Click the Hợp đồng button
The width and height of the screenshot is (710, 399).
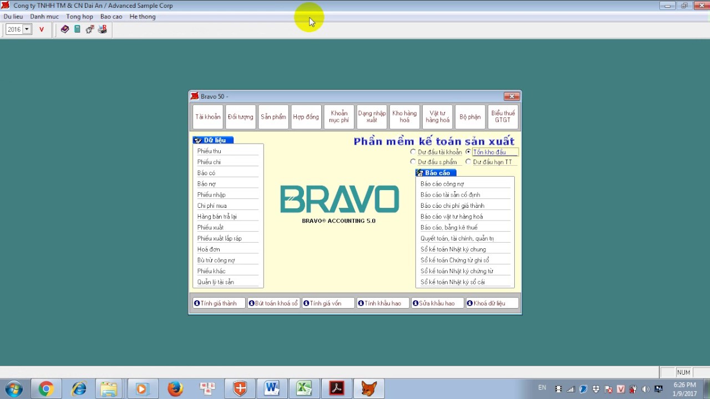pos(306,117)
